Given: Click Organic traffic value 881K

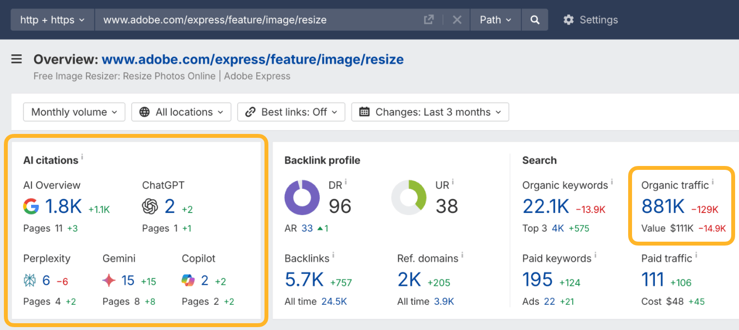Looking at the screenshot, I should click(663, 207).
